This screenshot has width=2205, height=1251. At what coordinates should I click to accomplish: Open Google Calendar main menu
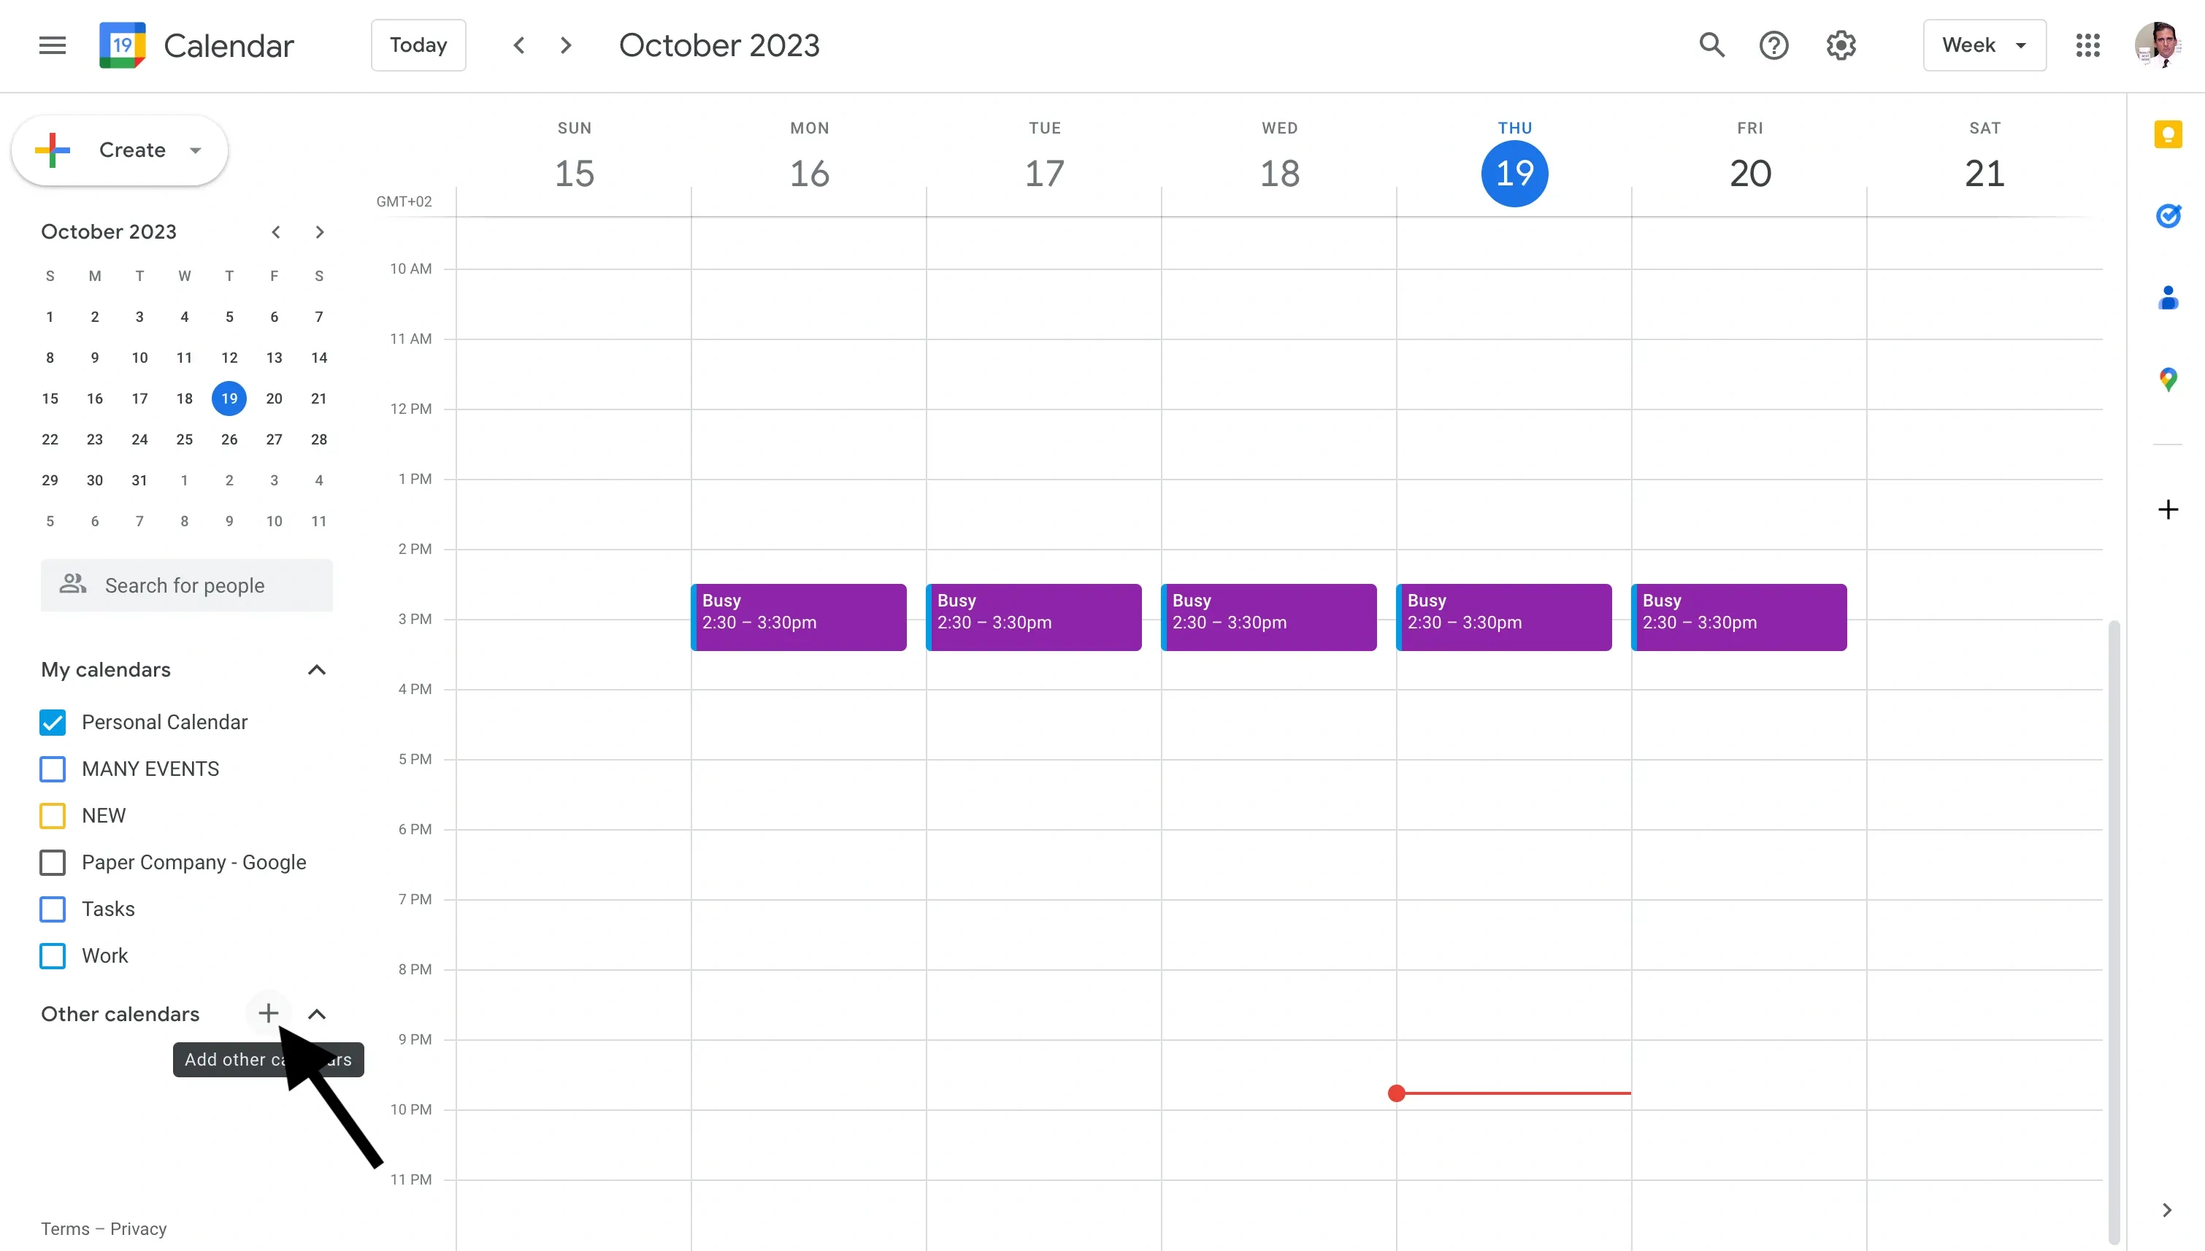(52, 45)
